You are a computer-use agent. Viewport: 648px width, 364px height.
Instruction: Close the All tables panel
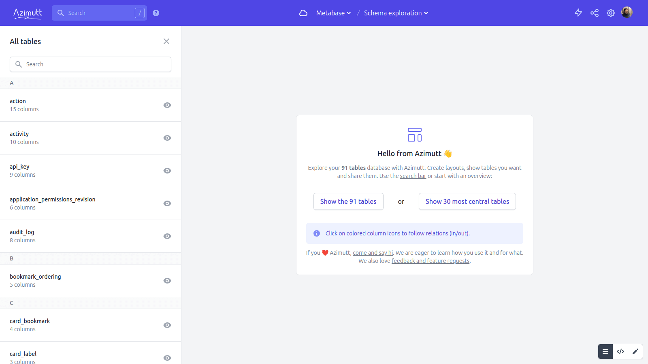click(166, 41)
